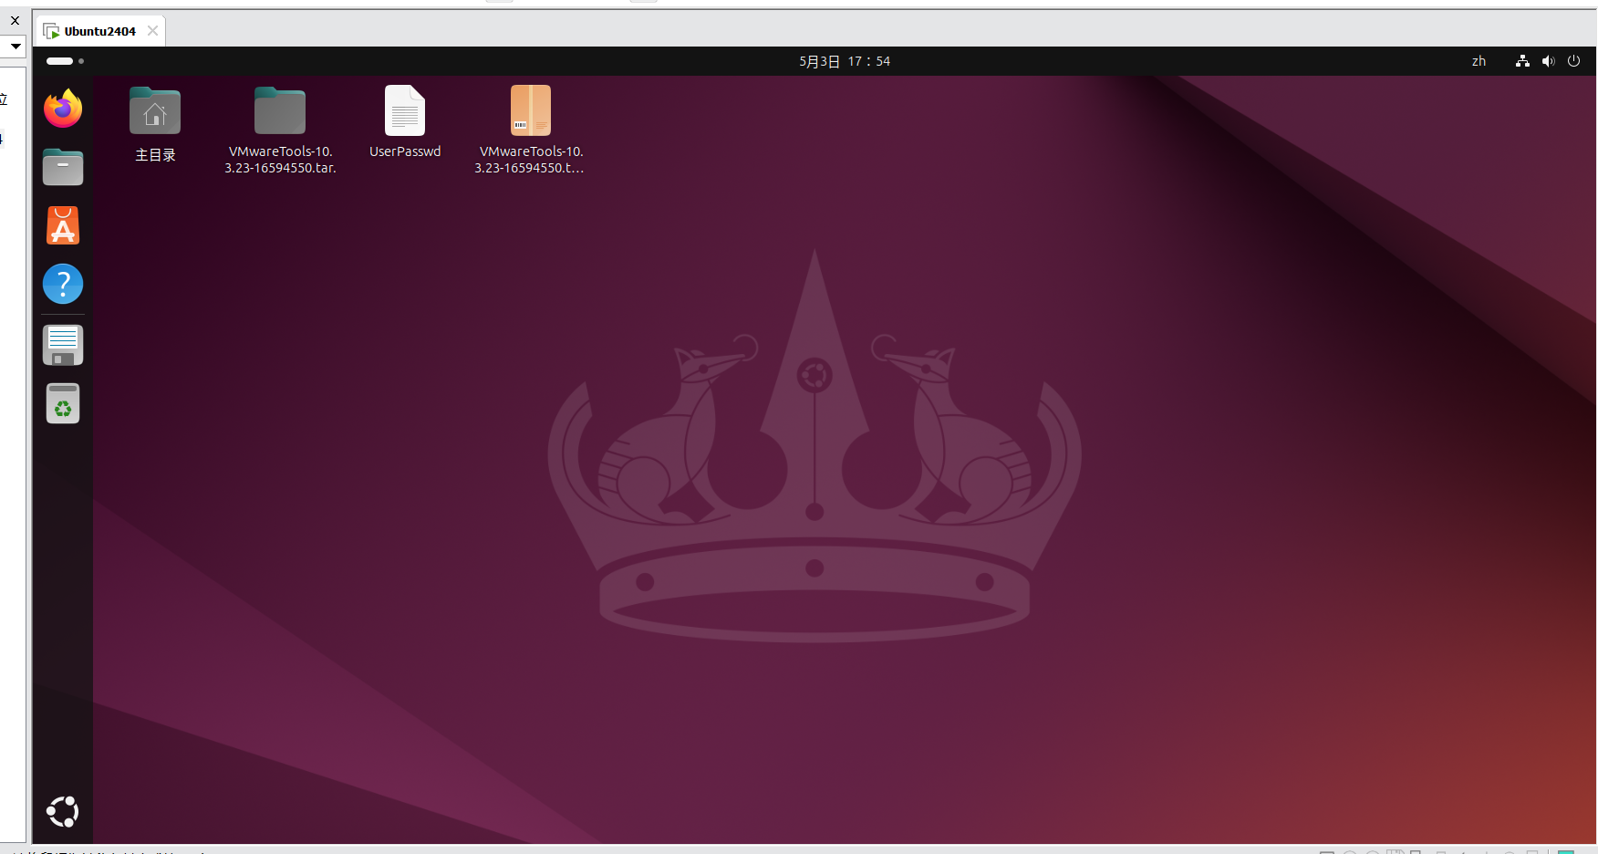This screenshot has height=854, width=1598.
Task: Switch to the Ubuntu2404 virtual machine tab
Action: pos(100,30)
